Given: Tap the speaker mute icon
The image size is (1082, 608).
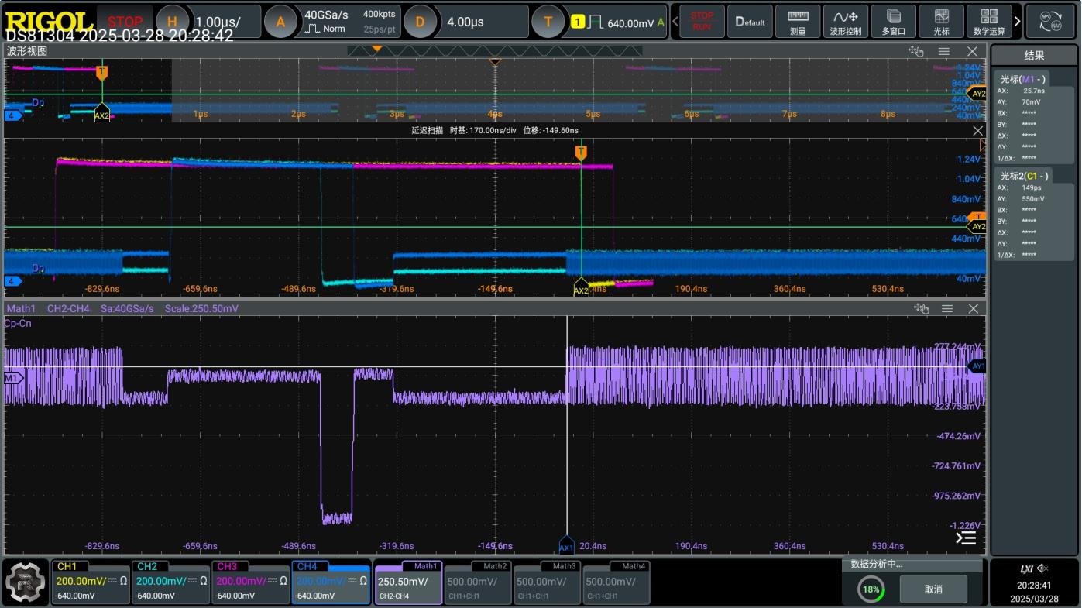Looking at the screenshot, I should (1042, 568).
